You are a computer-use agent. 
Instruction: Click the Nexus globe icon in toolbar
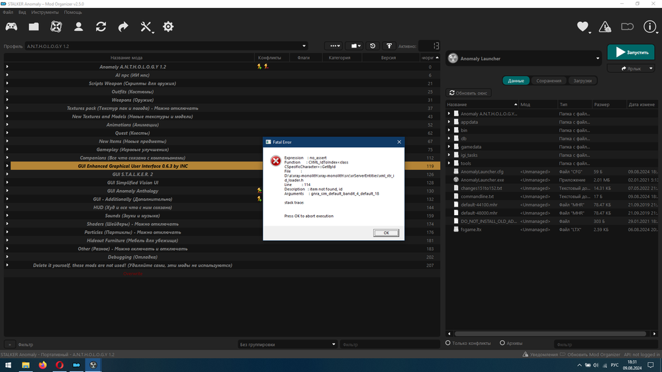pyautogui.click(x=56, y=26)
